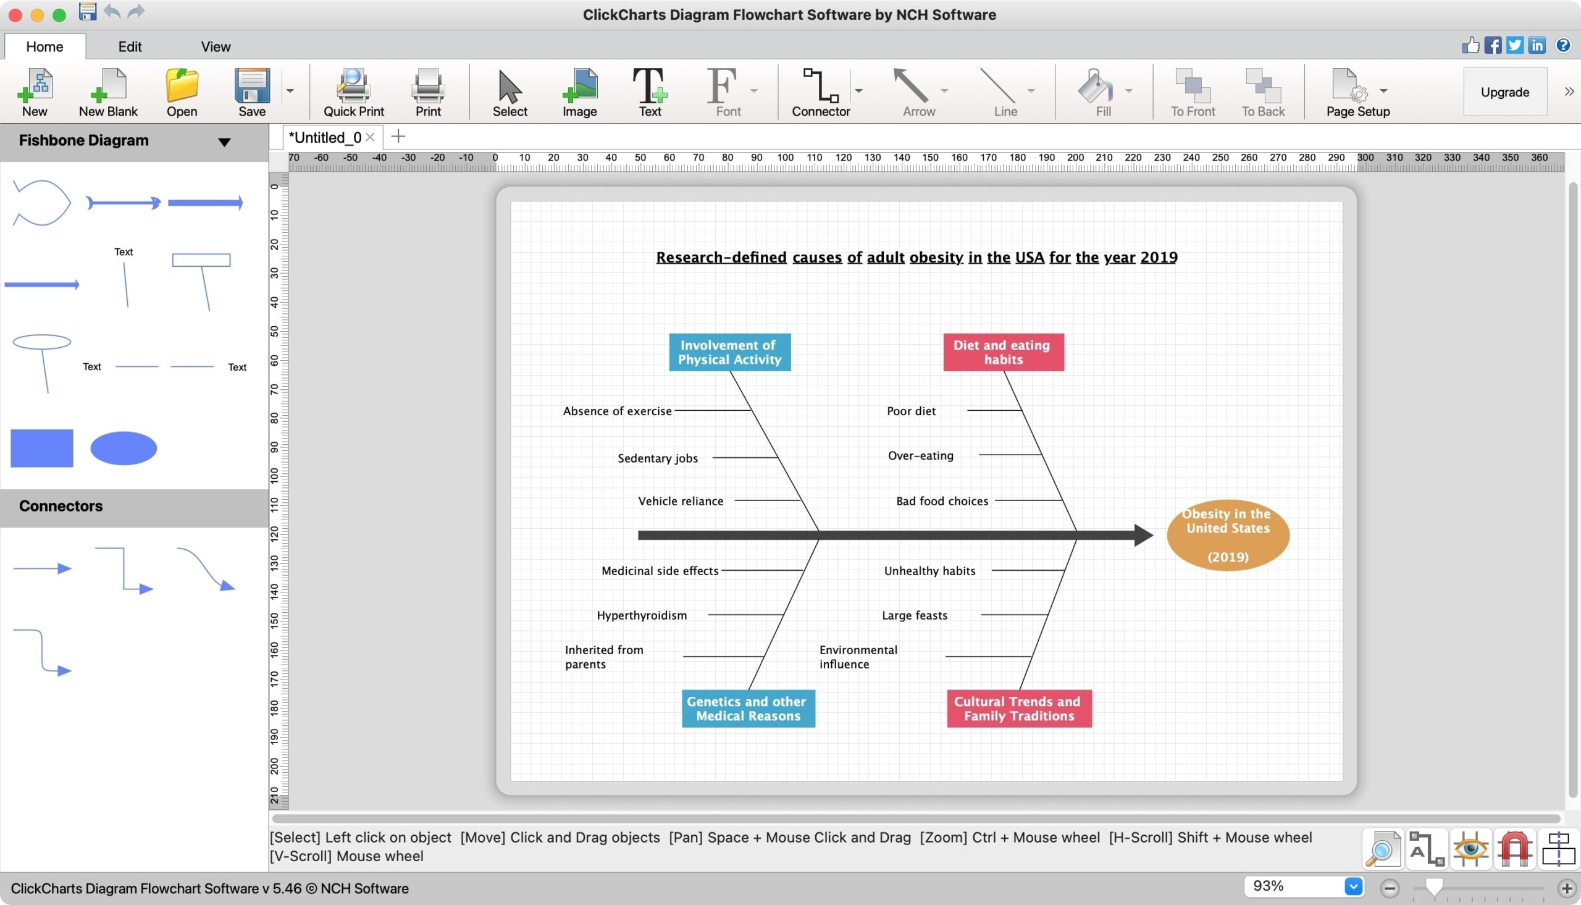Open the Arrow style dropdown
Viewport: 1581px width, 905px height.
pos(944,91)
